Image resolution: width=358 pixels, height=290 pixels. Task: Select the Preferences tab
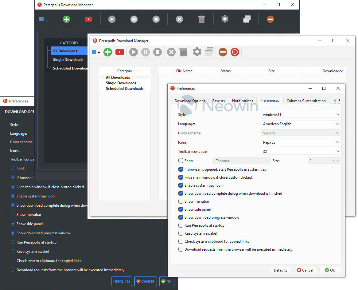(270, 101)
